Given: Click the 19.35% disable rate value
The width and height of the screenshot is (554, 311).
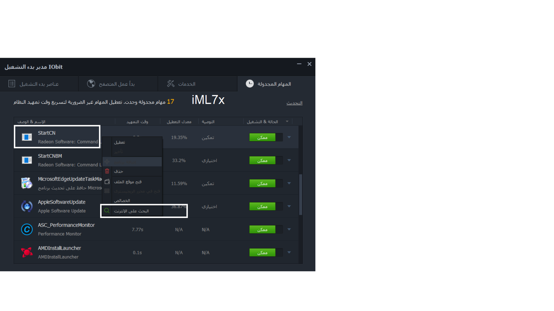Looking at the screenshot, I should pos(179,137).
